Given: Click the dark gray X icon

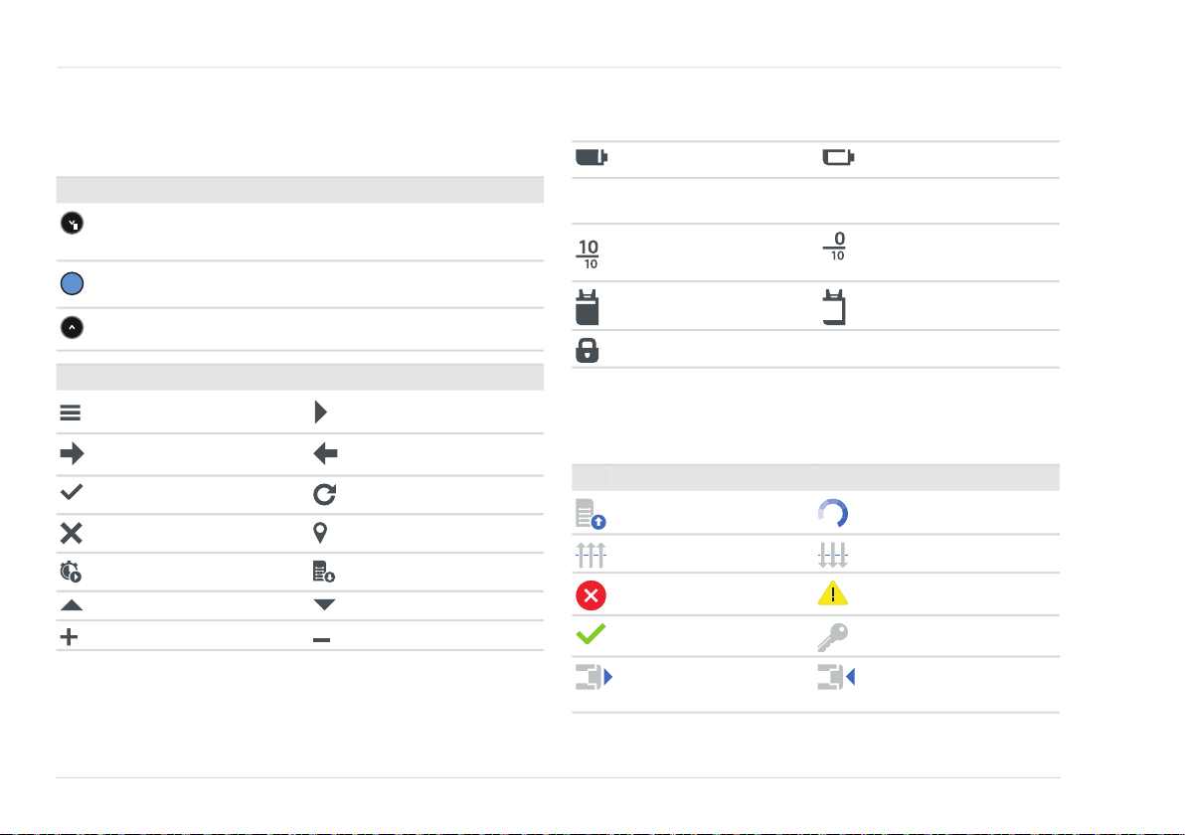Looking at the screenshot, I should (71, 533).
